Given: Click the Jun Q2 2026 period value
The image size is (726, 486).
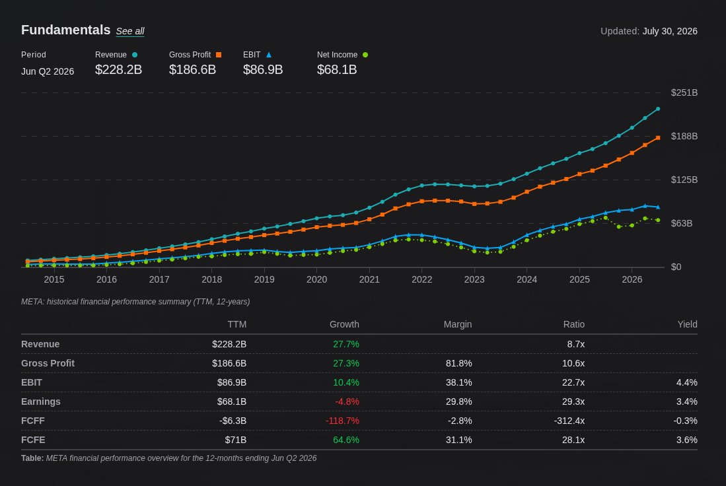Looking at the screenshot, I should (x=48, y=71).
